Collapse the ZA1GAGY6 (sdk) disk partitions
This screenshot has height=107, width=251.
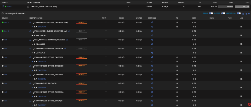pos(33,23)
